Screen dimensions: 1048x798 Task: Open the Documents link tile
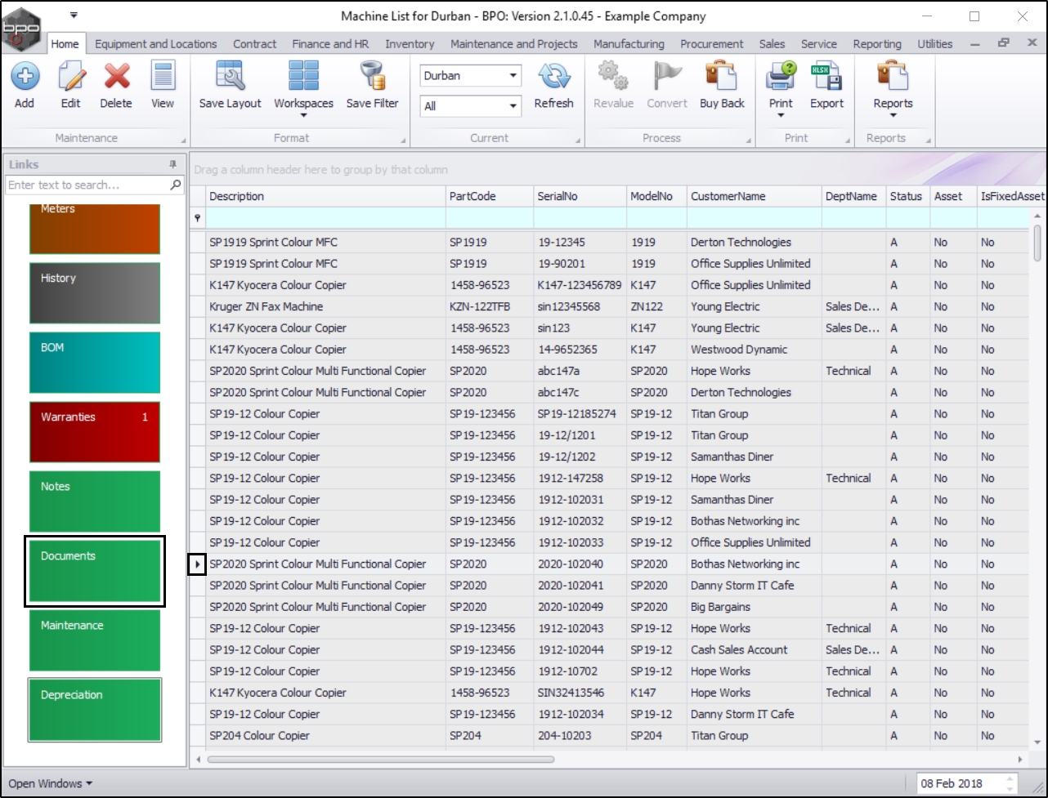[x=95, y=571]
